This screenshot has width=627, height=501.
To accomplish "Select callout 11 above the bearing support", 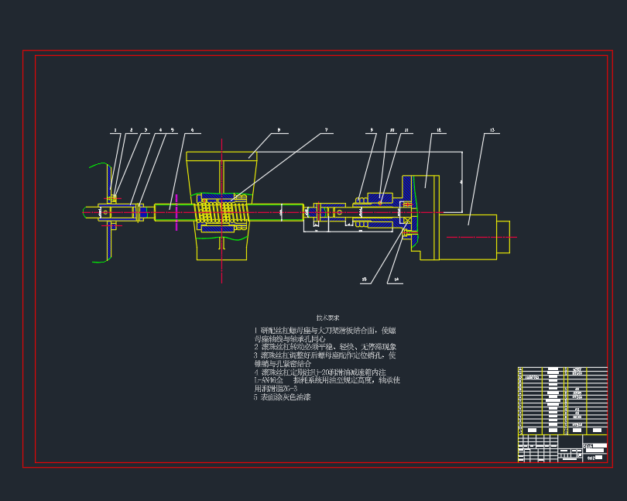I will (x=406, y=129).
